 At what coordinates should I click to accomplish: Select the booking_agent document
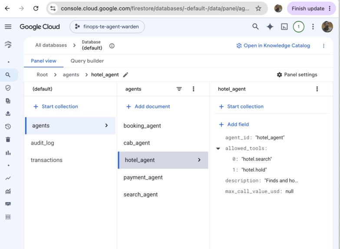tap(142, 126)
